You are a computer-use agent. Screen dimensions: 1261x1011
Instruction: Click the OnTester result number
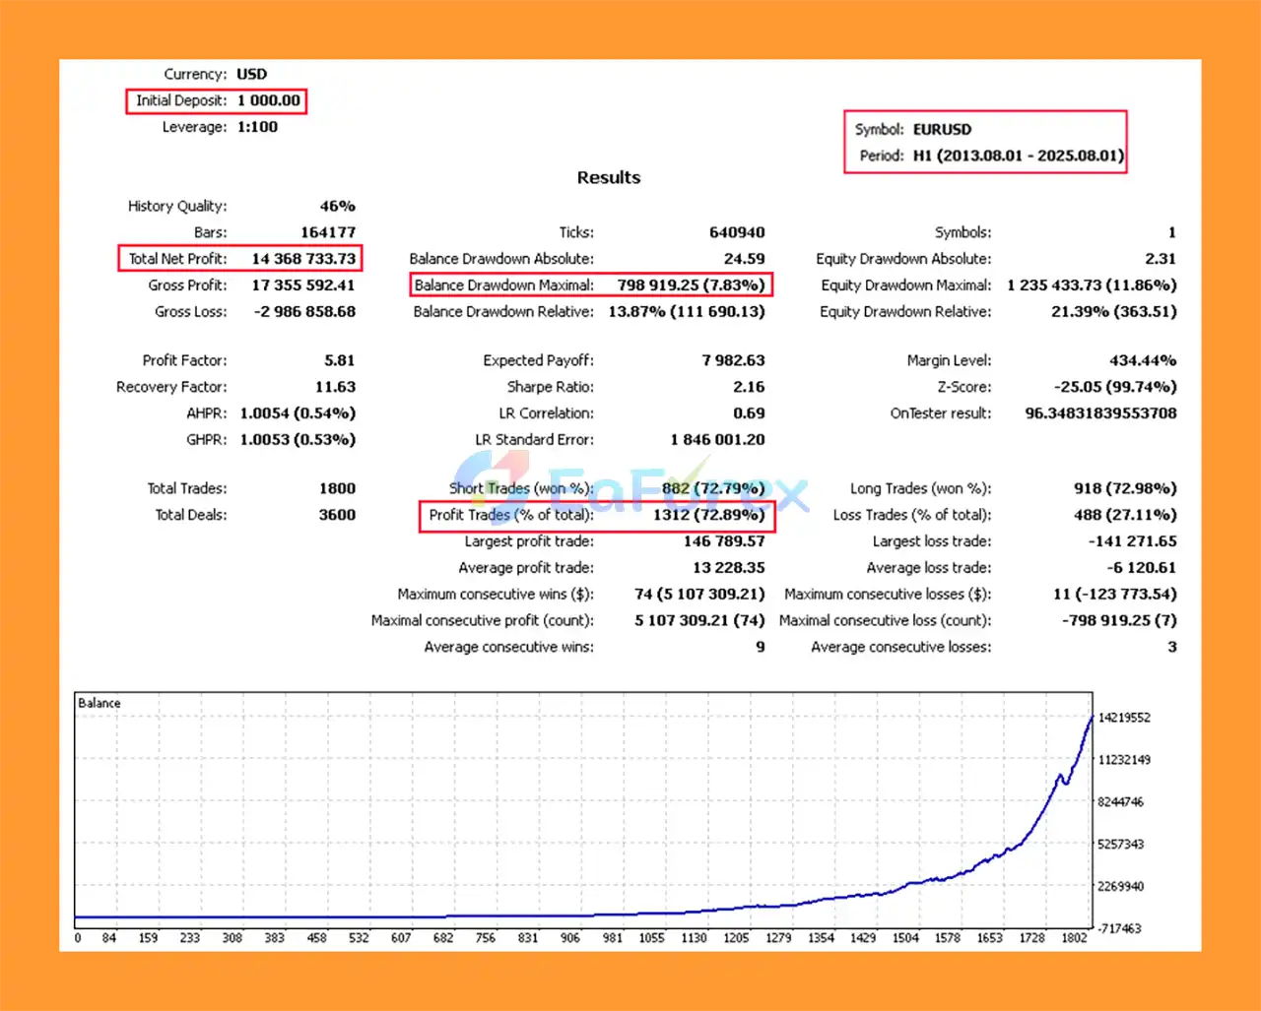click(1100, 413)
